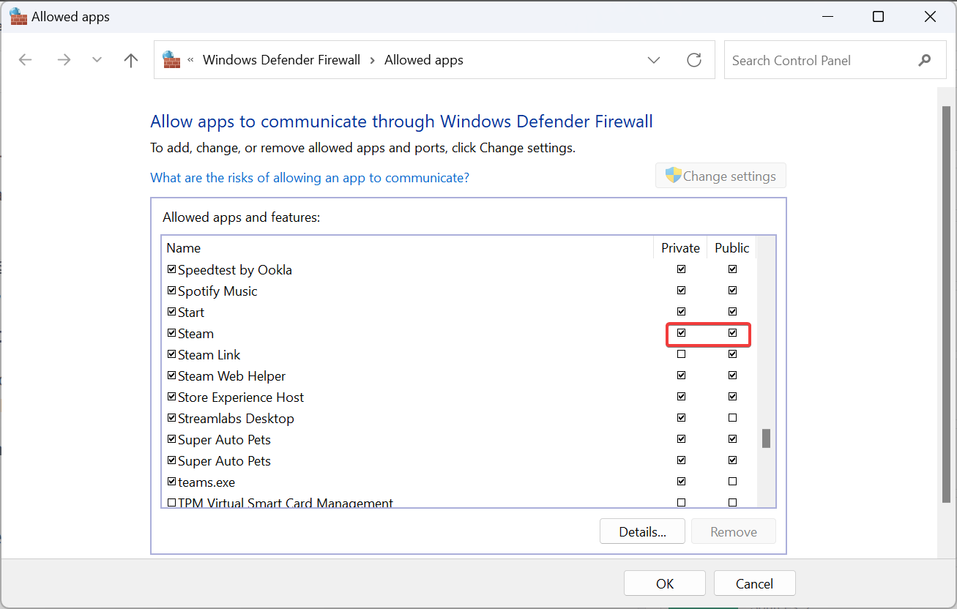
Task: Click the Private column header
Action: pyautogui.click(x=681, y=248)
